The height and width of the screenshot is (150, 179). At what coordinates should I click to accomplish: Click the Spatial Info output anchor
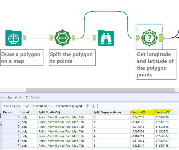point(161,38)
